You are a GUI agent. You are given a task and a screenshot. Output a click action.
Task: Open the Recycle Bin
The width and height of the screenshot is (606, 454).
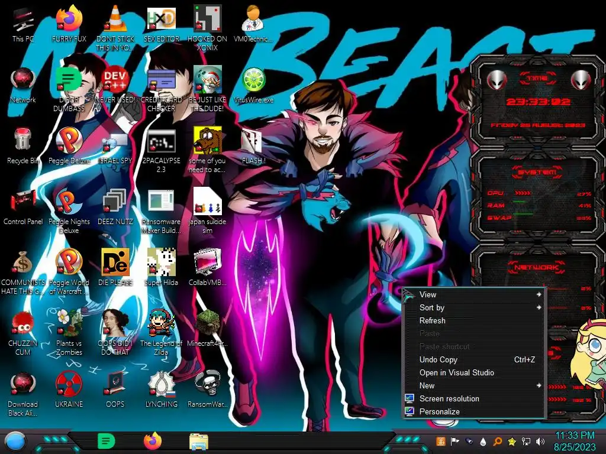click(x=23, y=146)
